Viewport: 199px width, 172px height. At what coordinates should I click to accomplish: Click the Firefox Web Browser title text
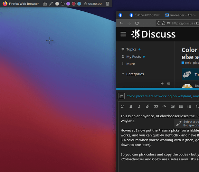coord(24,4)
